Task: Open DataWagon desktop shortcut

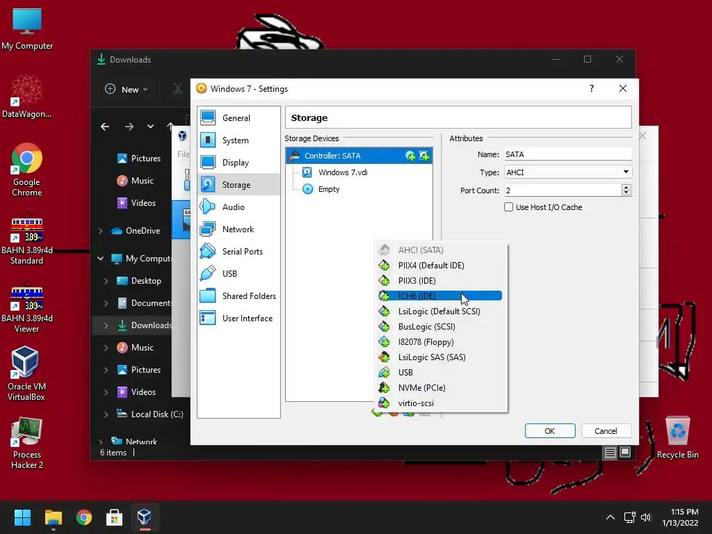Action: point(27,97)
